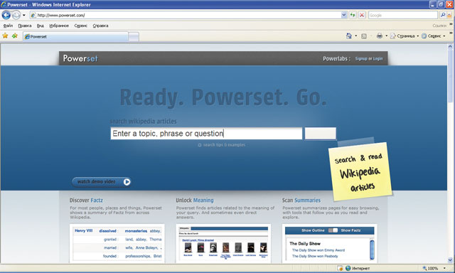Screen dimensions: 455x273
Task: Open the 100% zoom level dropdown
Action: click(x=444, y=268)
